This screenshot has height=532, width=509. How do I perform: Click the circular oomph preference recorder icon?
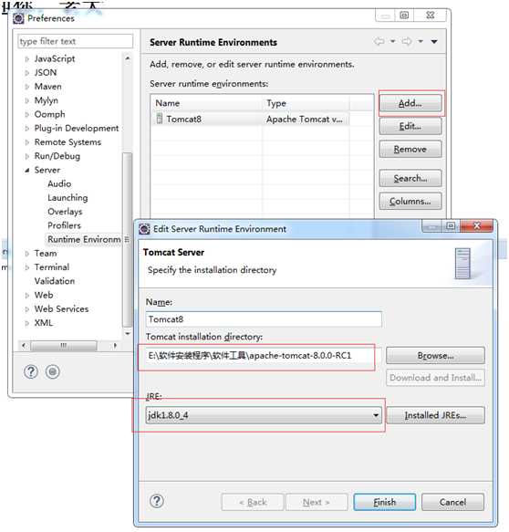tap(53, 372)
